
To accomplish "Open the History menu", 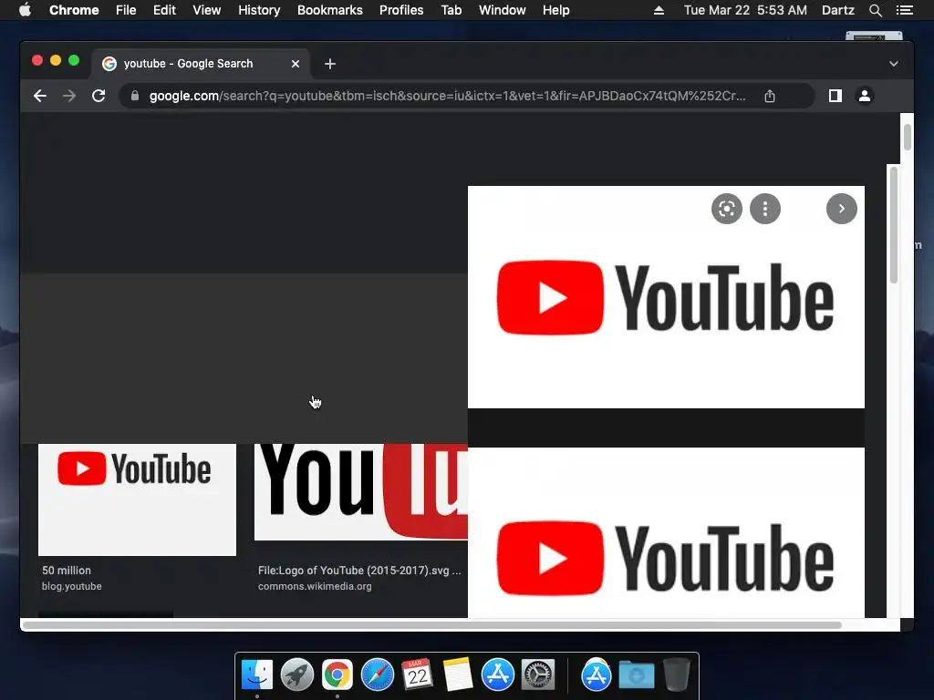I will pos(259,10).
